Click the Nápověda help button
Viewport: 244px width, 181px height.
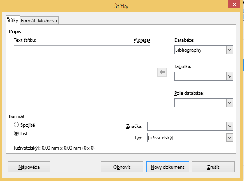(x=29, y=167)
